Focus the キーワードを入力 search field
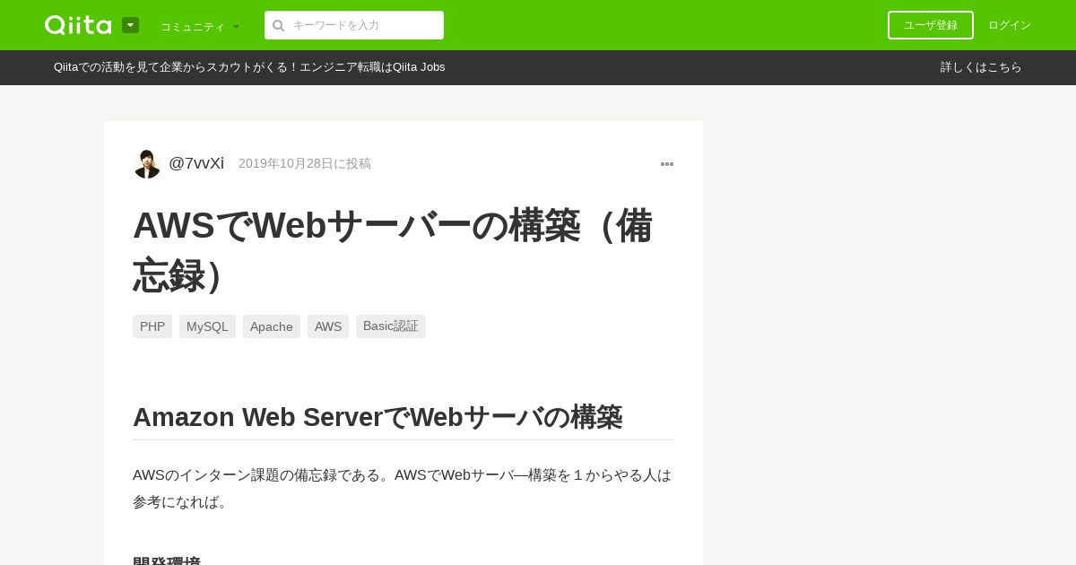The image size is (1076, 565). pos(354,25)
